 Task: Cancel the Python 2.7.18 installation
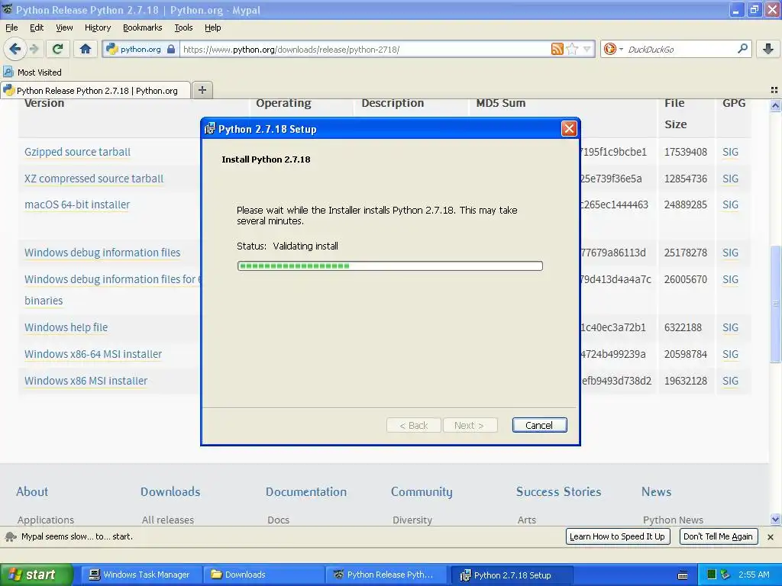point(539,425)
